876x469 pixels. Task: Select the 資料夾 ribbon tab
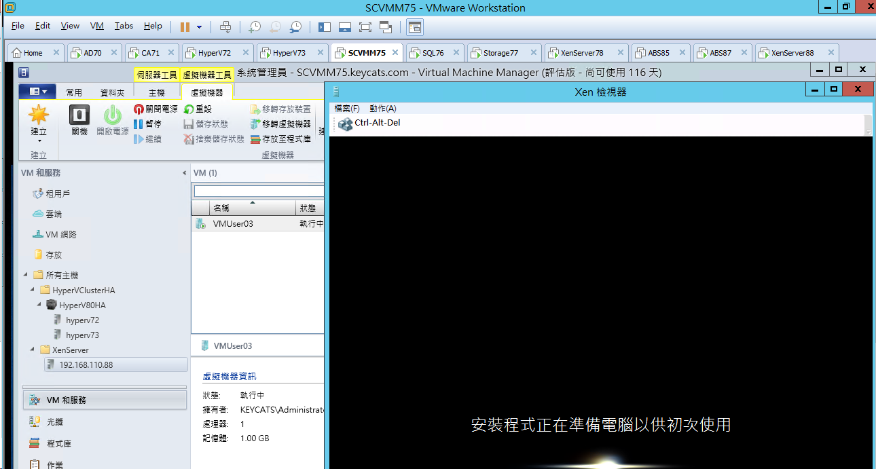click(x=112, y=93)
